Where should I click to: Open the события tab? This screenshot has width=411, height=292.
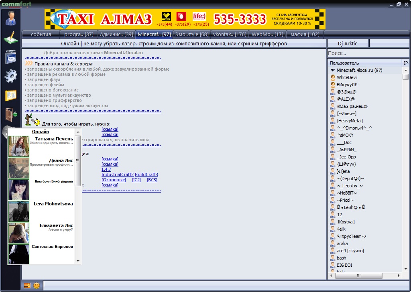coord(41,34)
